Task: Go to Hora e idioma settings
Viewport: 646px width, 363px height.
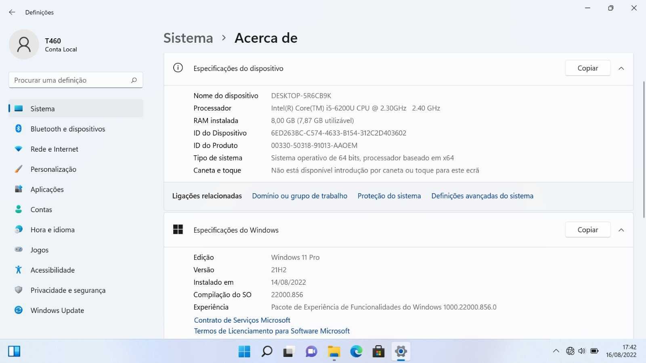Action: [x=76, y=229]
